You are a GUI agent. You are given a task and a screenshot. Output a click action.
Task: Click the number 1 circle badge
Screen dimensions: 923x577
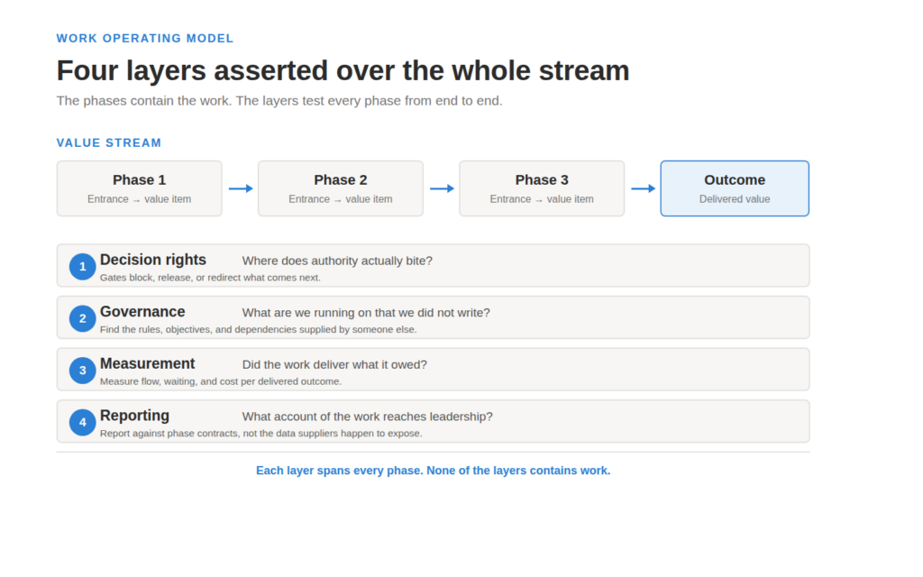coord(82,267)
